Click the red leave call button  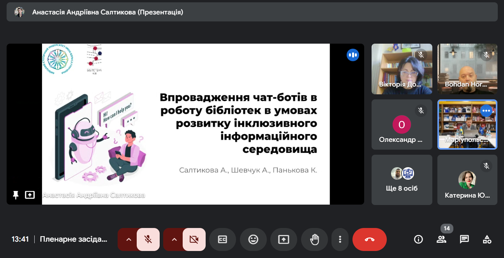369,239
